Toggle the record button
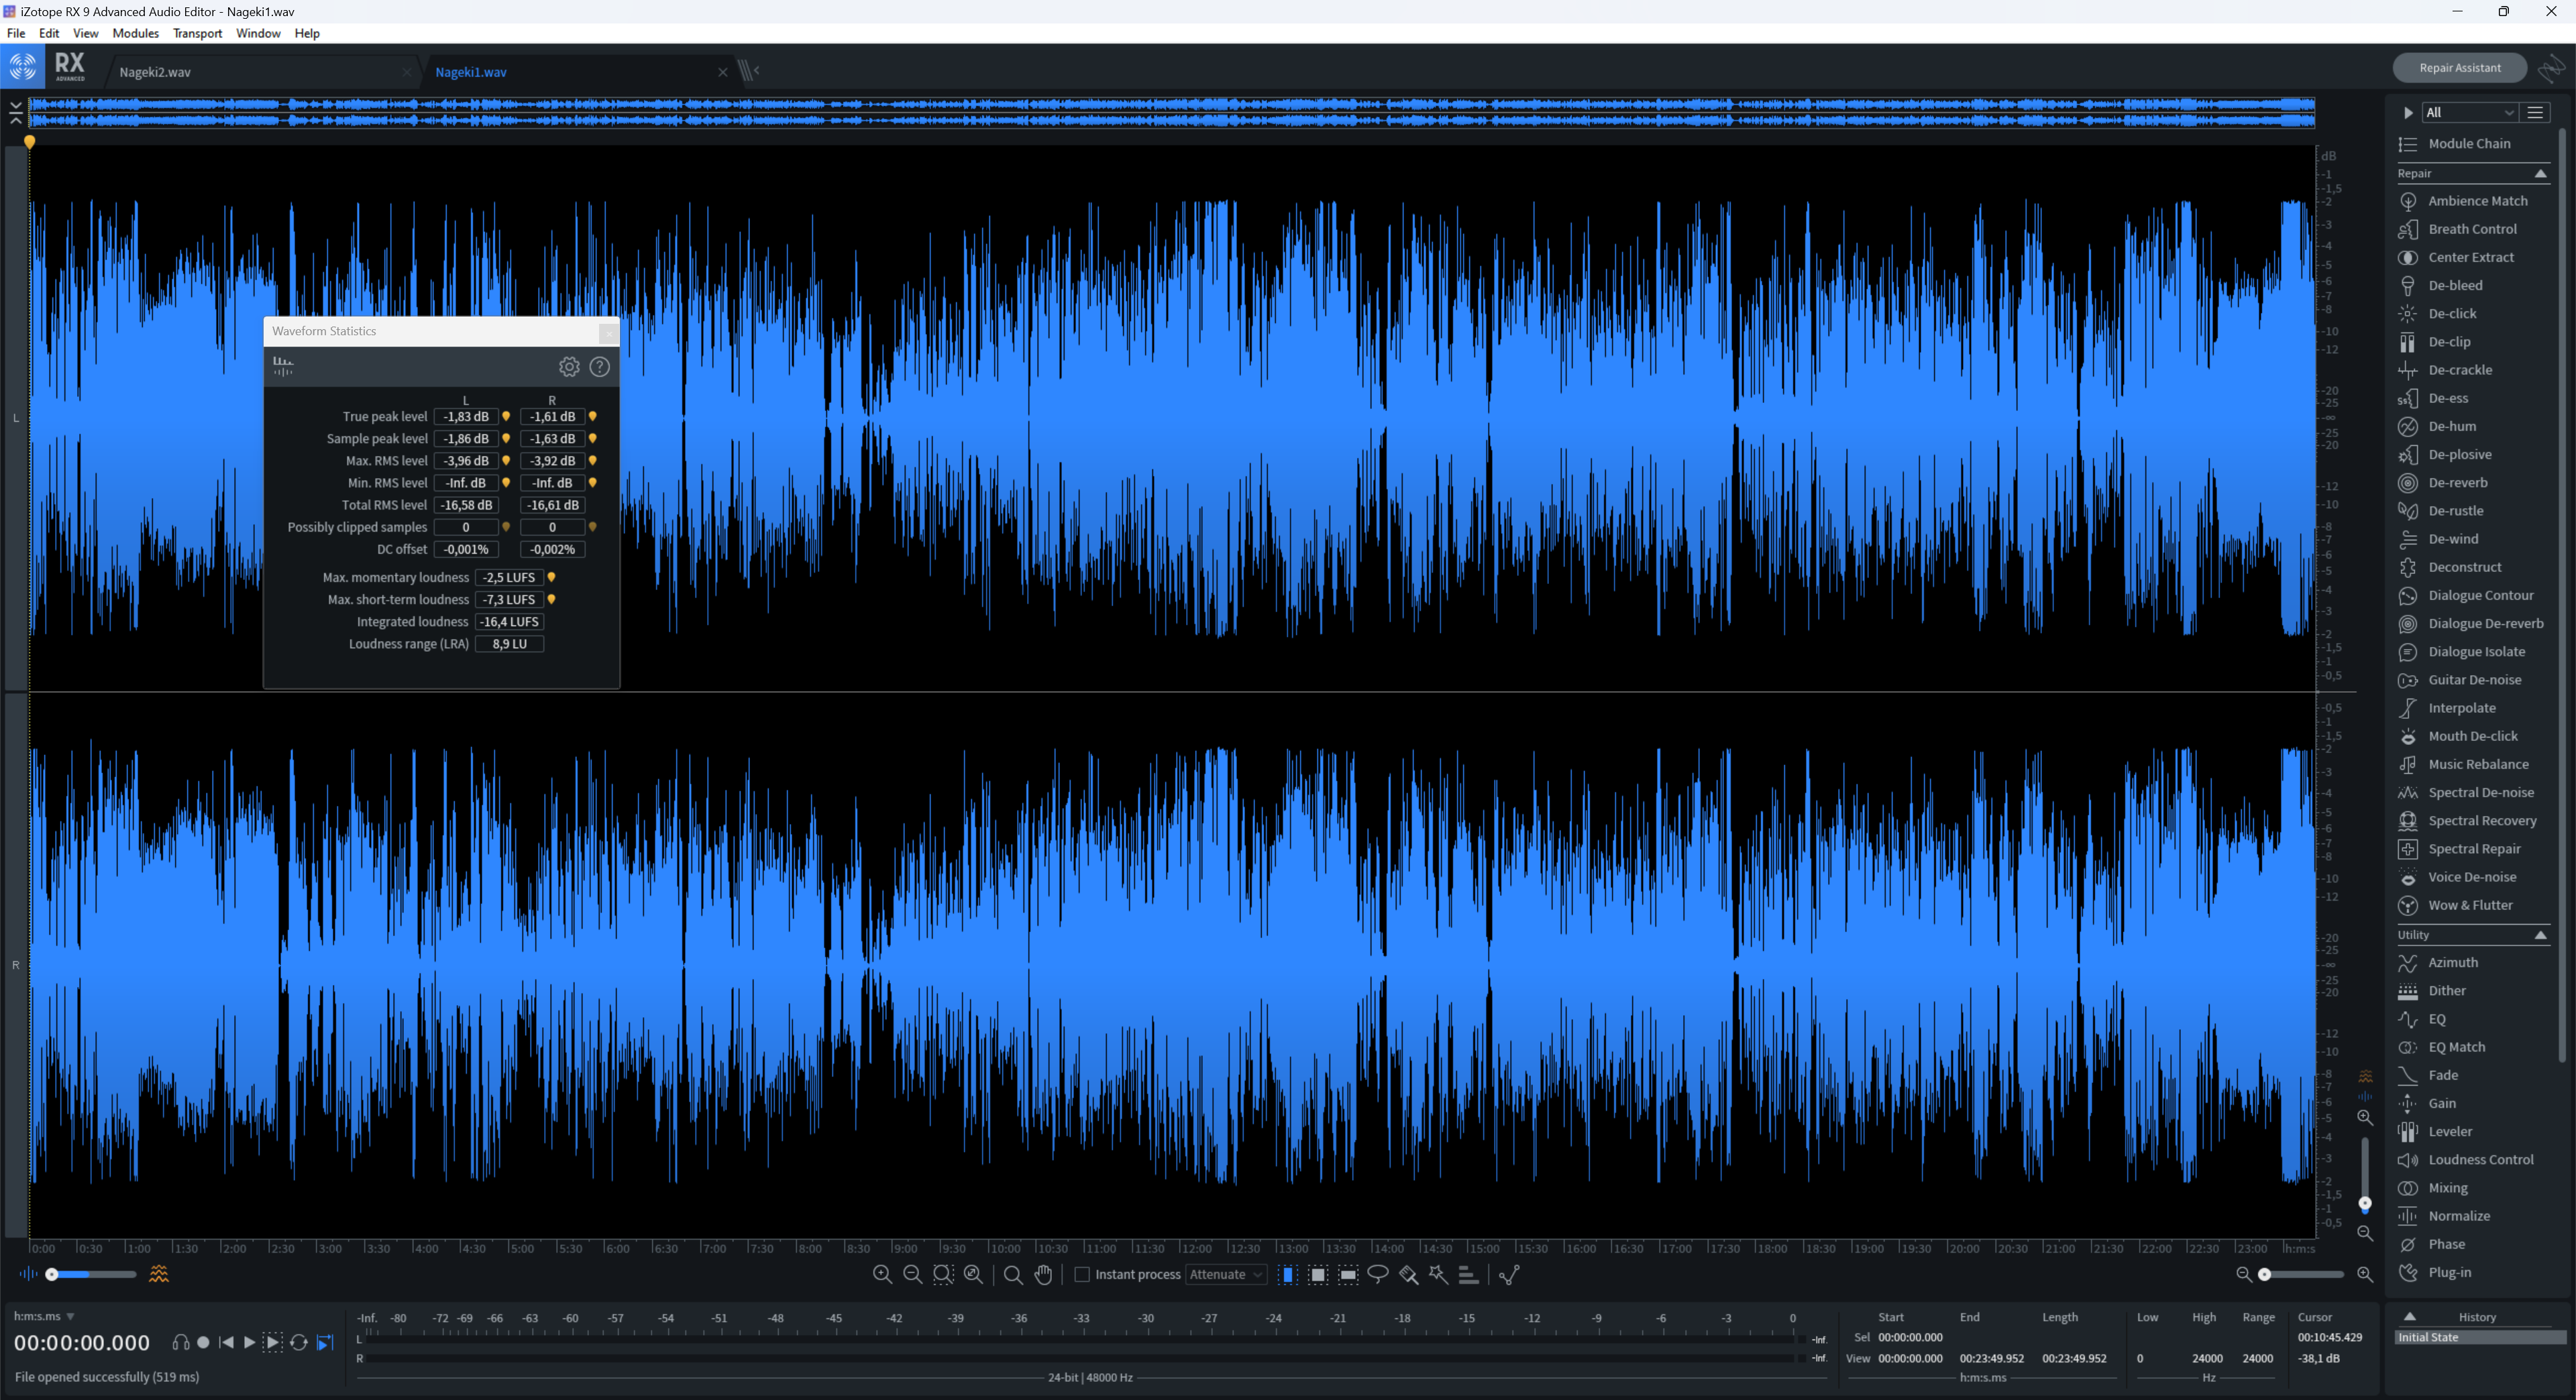The width and height of the screenshot is (2576, 1400). point(203,1343)
